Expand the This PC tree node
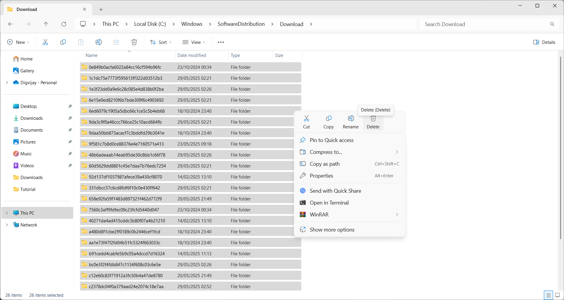This screenshot has width=564, height=300. (7, 213)
